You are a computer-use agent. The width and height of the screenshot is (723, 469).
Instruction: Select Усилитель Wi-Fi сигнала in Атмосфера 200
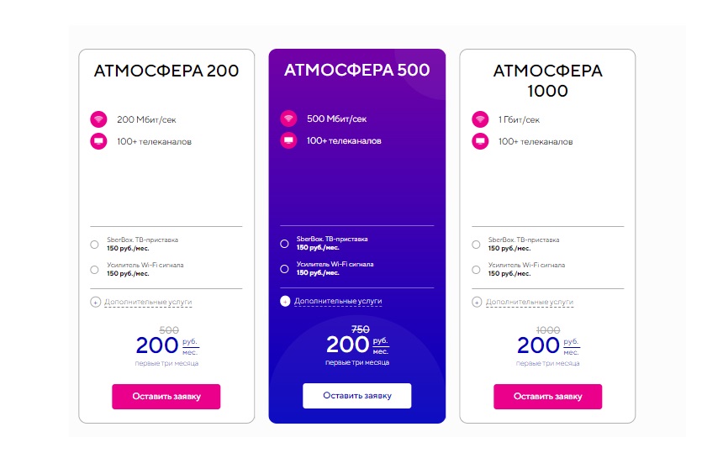(94, 270)
